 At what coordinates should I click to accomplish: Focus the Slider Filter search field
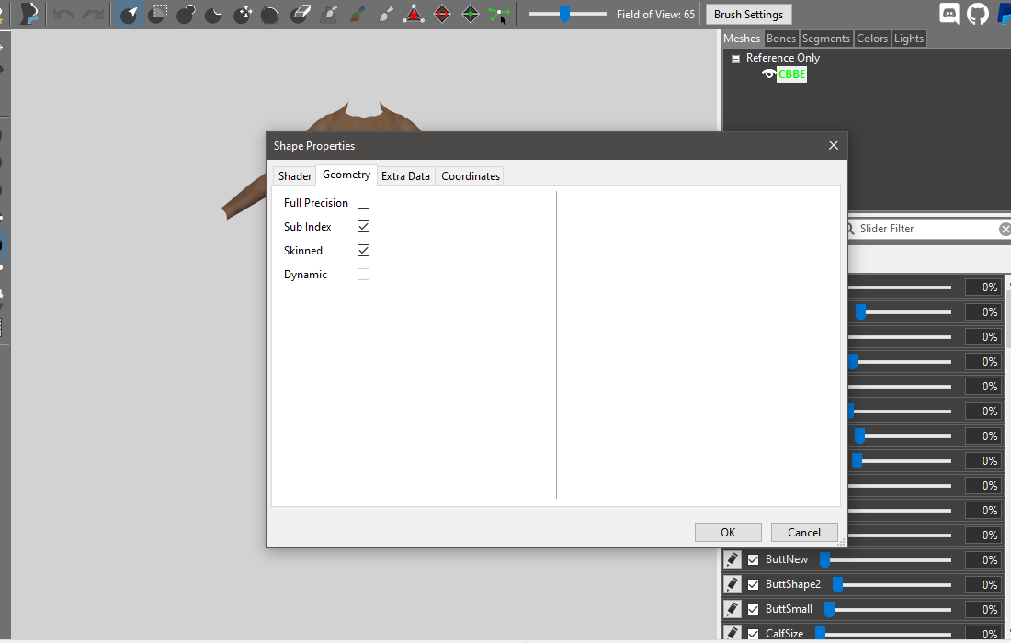pyautogui.click(x=927, y=229)
